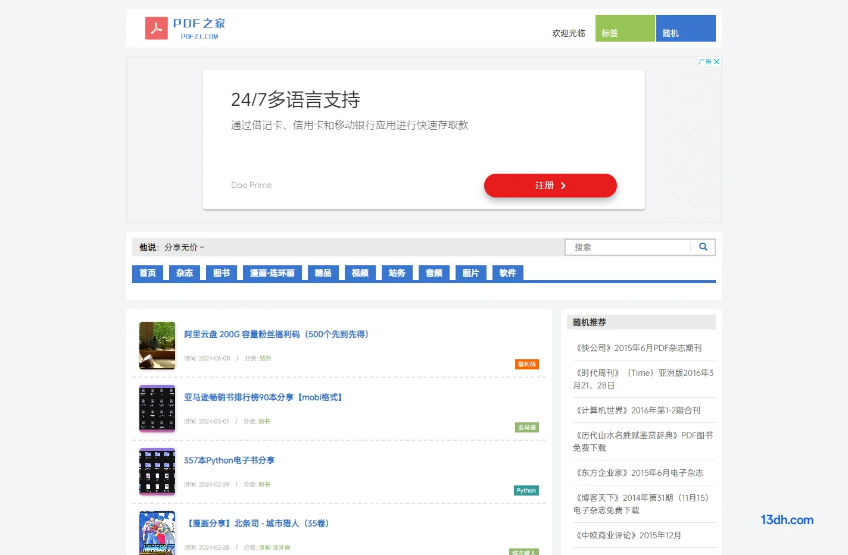
Task: Close the ad with the X icon
Action: [717, 61]
